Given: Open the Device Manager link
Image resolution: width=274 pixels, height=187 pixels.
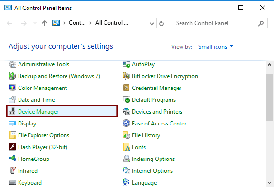Looking at the screenshot, I should [38, 112].
